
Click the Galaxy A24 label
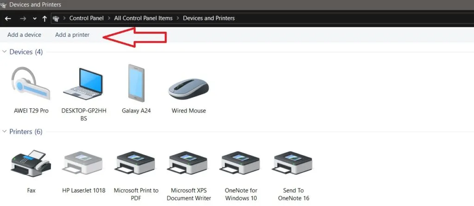point(136,111)
